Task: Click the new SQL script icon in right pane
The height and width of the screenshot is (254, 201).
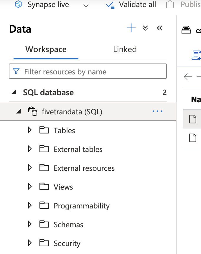Action: (x=196, y=55)
